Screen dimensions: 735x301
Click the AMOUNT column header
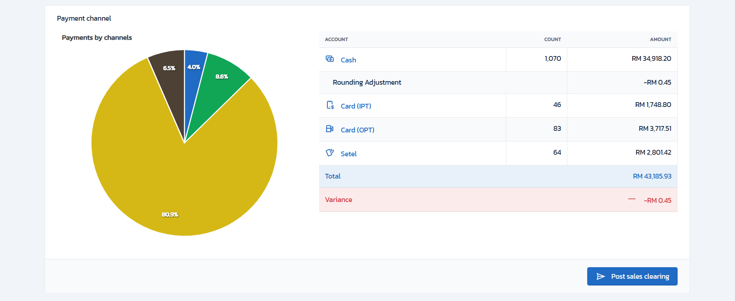point(660,39)
